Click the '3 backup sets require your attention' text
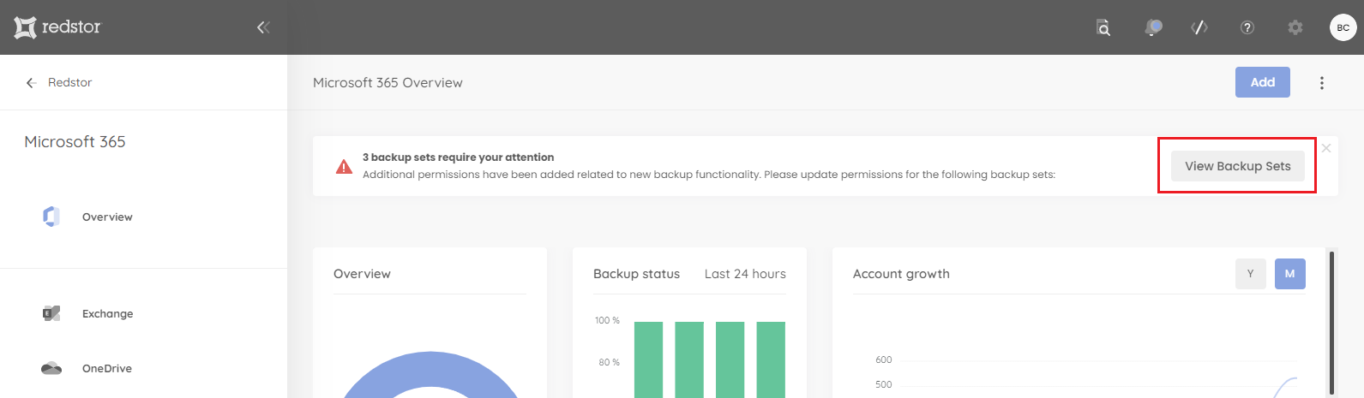Image resolution: width=1364 pixels, height=398 pixels. (x=459, y=157)
